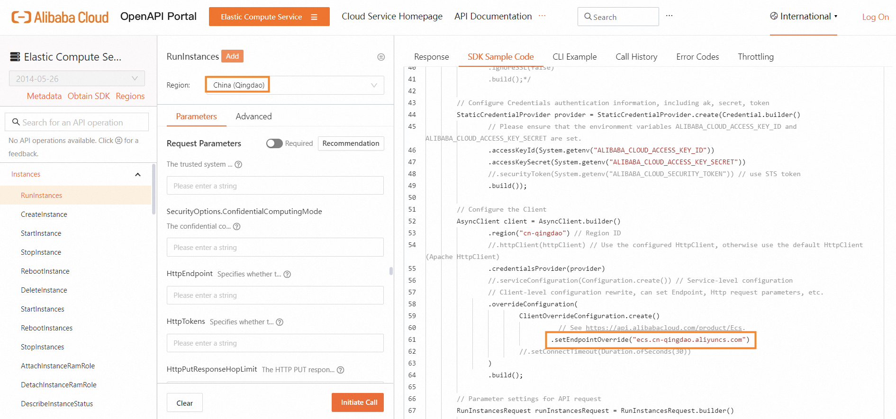Click the HttpTokens string input field
This screenshot has height=419, width=896.
275,343
